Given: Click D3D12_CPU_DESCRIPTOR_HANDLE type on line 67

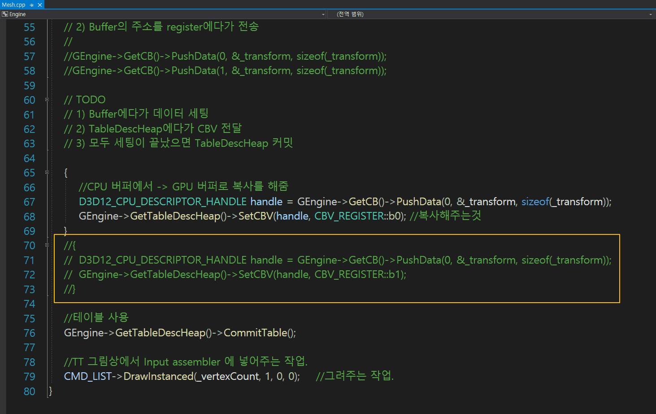Looking at the screenshot, I should click(x=163, y=202).
